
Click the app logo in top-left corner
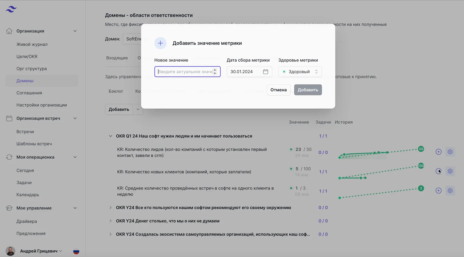11,9
